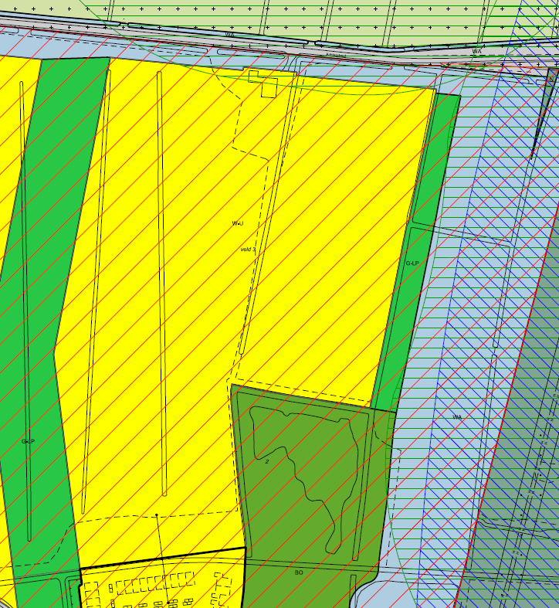Select the G-P label on the left green band
Image resolution: width=559 pixels, height=608 pixels.
click(x=28, y=441)
